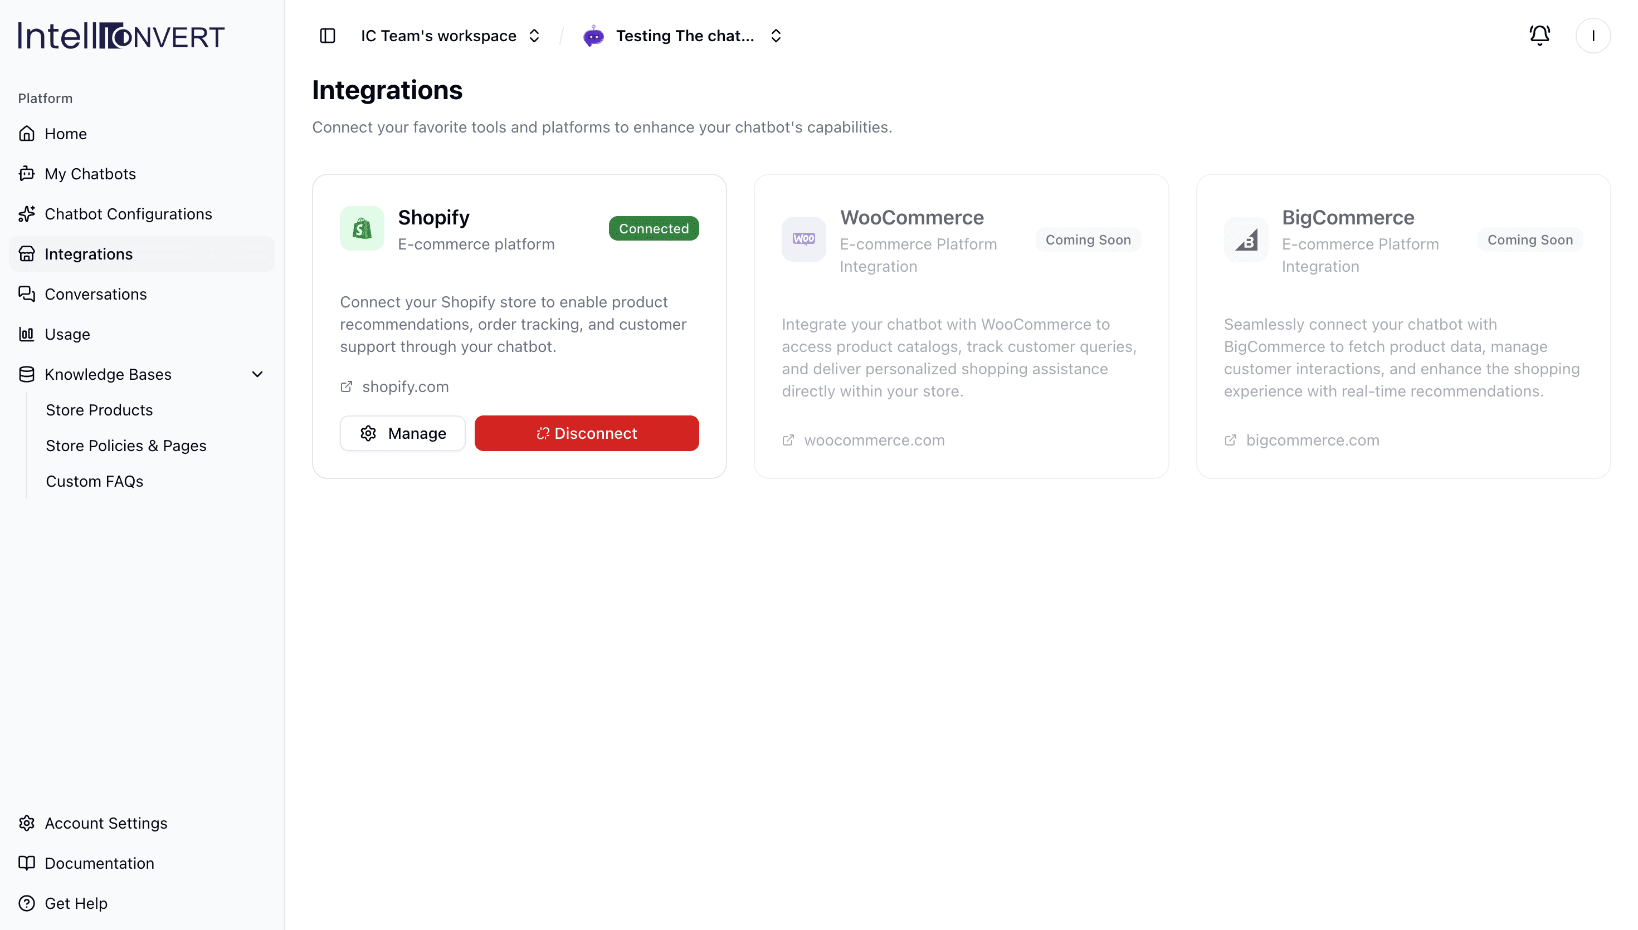Click the Conversations chat bubble icon
Viewport: 1638px width, 930px height.
pos(26,294)
